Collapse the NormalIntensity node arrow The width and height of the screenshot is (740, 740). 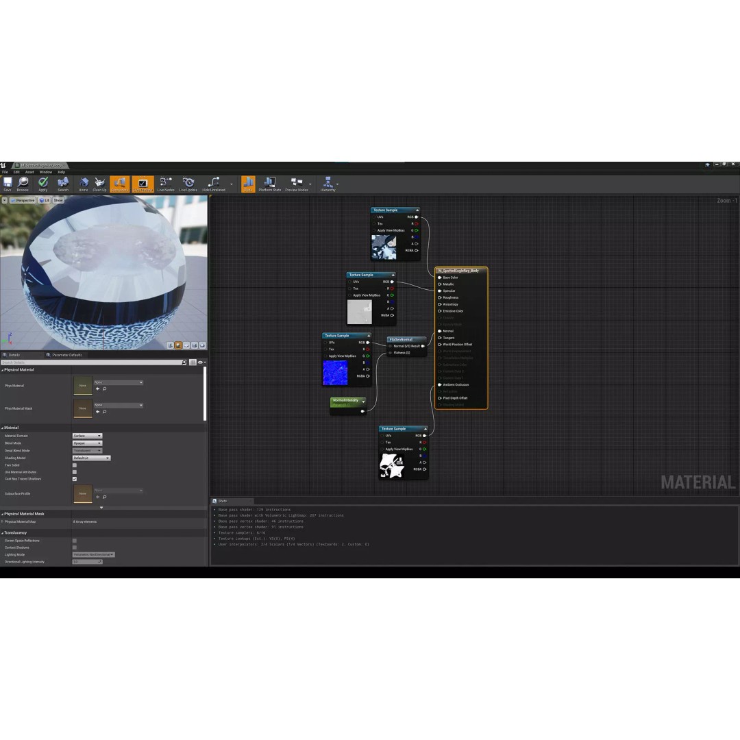click(x=363, y=401)
